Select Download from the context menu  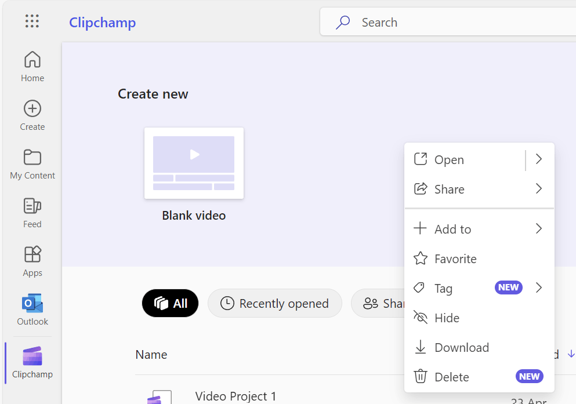pos(462,347)
